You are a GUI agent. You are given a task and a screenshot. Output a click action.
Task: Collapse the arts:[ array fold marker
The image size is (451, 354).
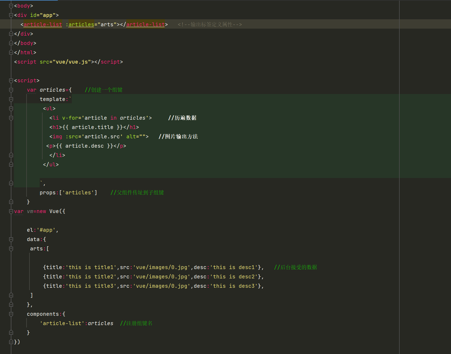pos(11,249)
